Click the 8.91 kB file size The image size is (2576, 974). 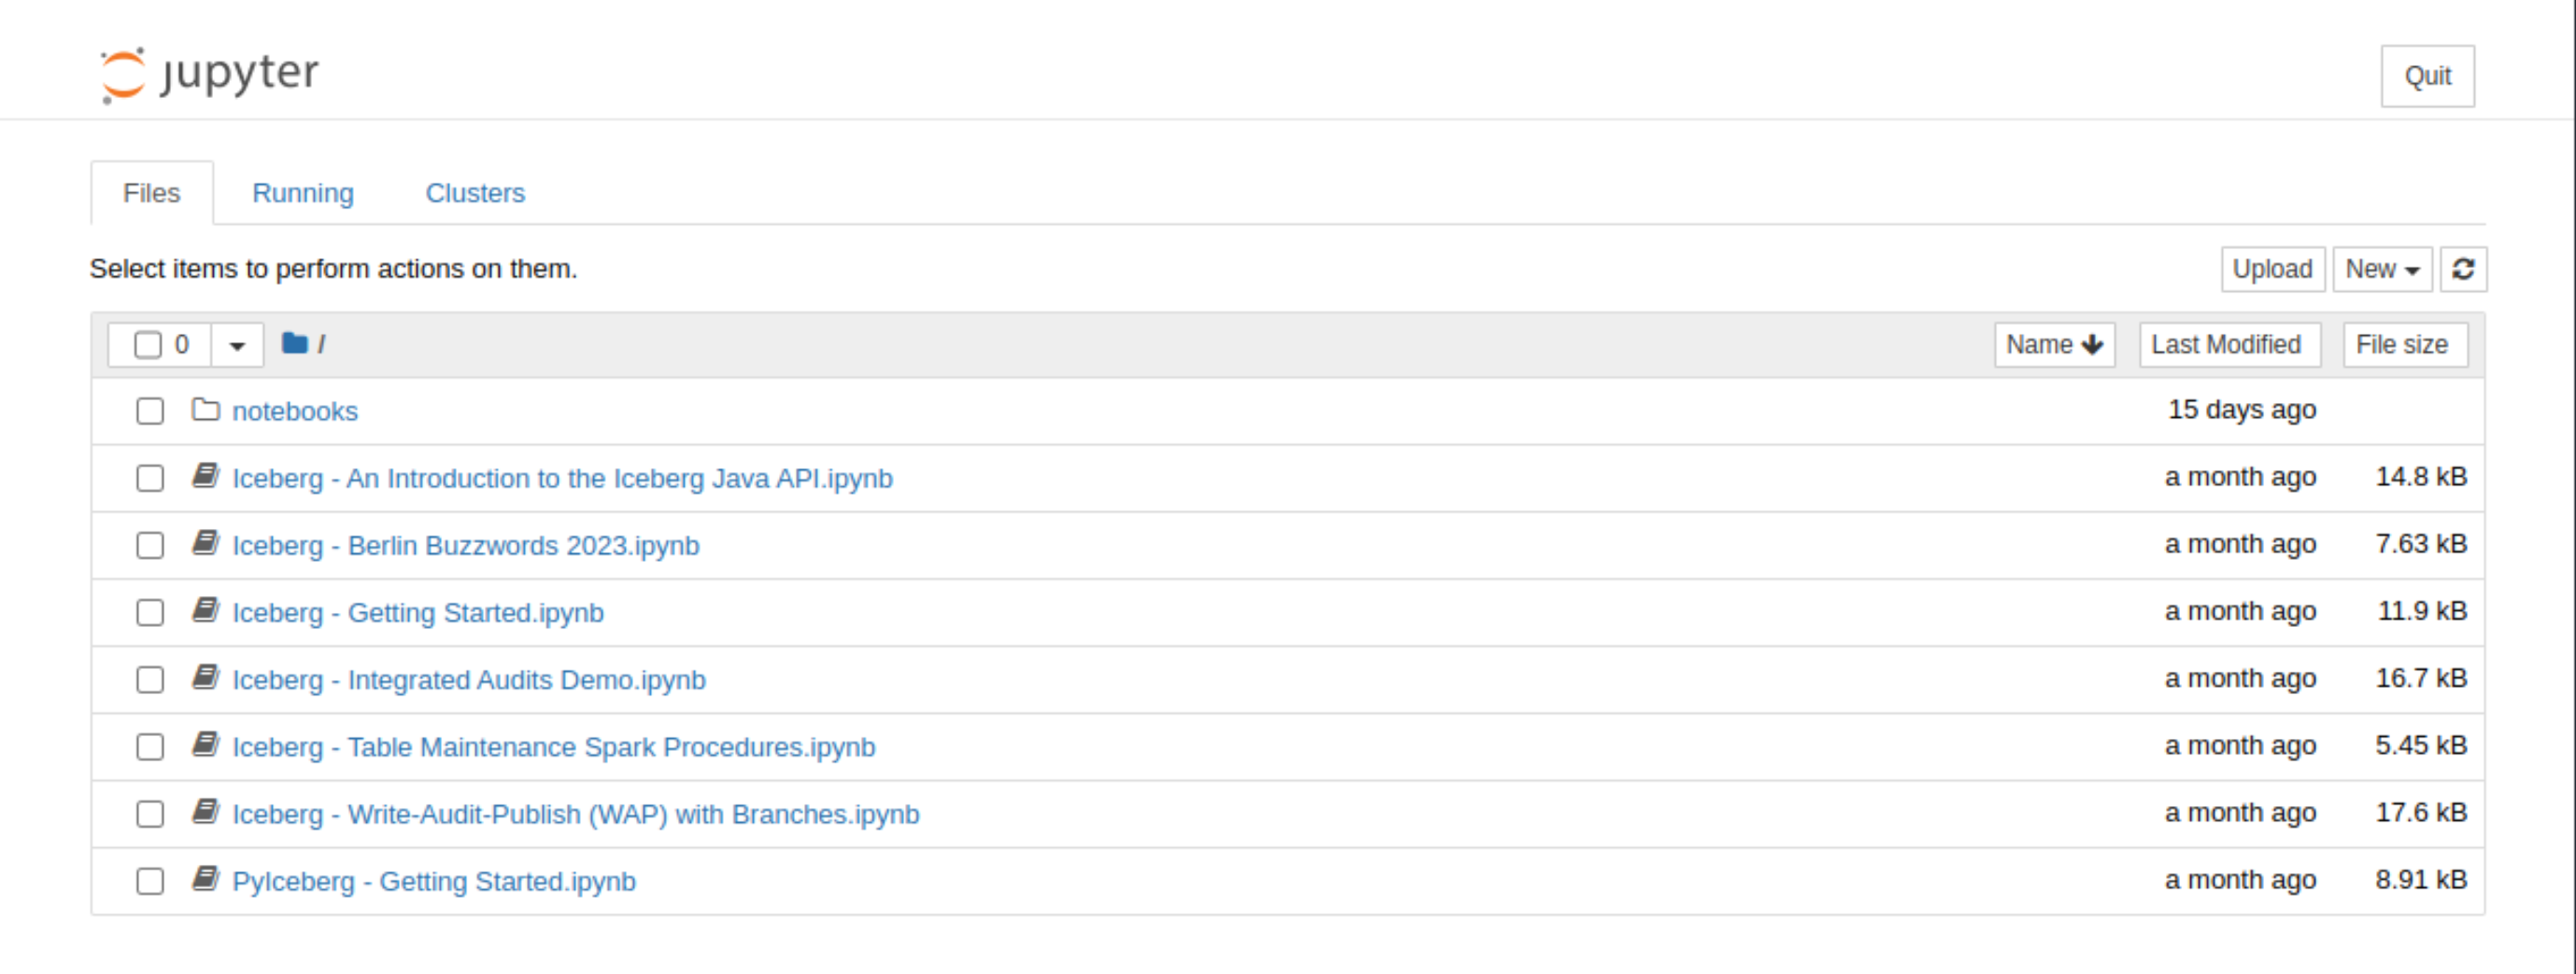tap(2421, 879)
